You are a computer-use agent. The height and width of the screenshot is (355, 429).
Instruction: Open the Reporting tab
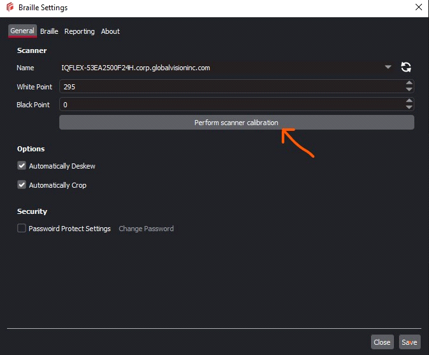point(79,31)
